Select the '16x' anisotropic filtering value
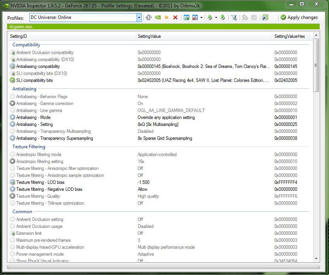The width and height of the screenshot is (329, 275). pos(141,161)
